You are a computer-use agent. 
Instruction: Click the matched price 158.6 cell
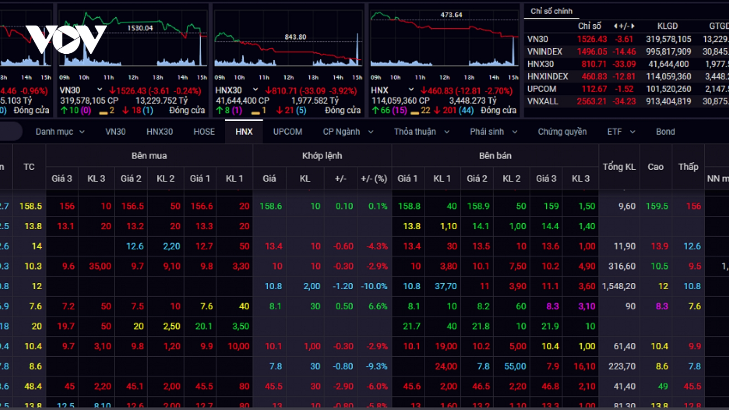271,206
